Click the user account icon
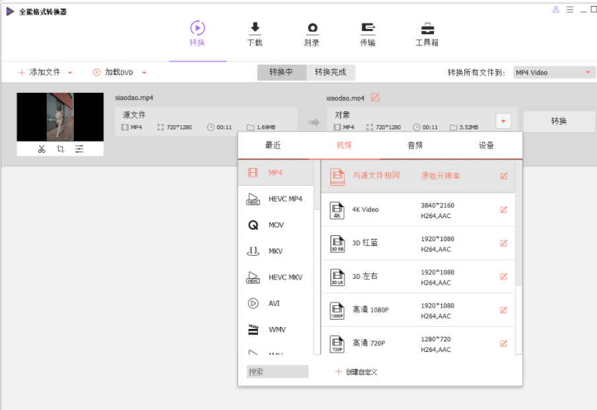The image size is (597, 410). [x=556, y=9]
